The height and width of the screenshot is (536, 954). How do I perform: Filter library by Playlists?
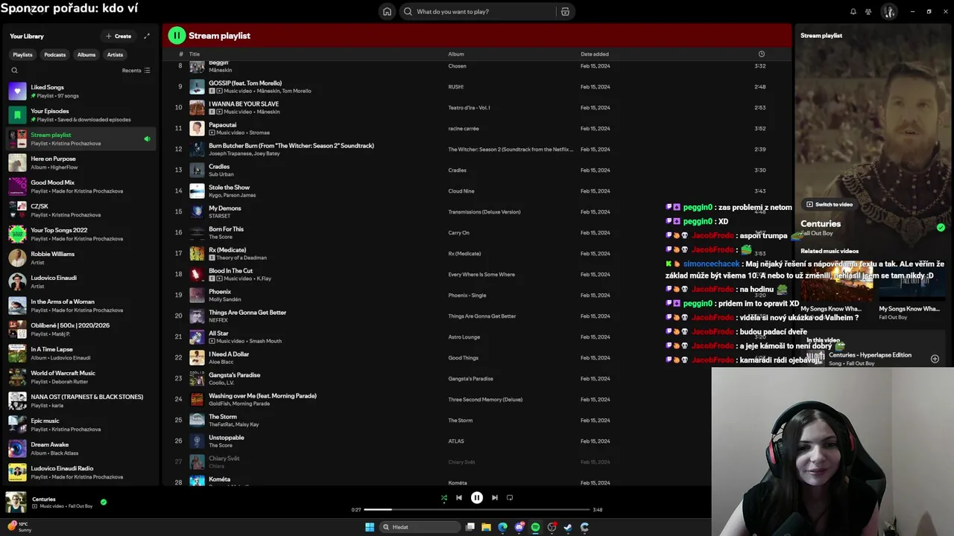coord(22,54)
